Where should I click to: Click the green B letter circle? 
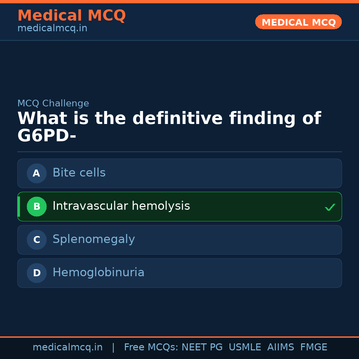click(37, 206)
